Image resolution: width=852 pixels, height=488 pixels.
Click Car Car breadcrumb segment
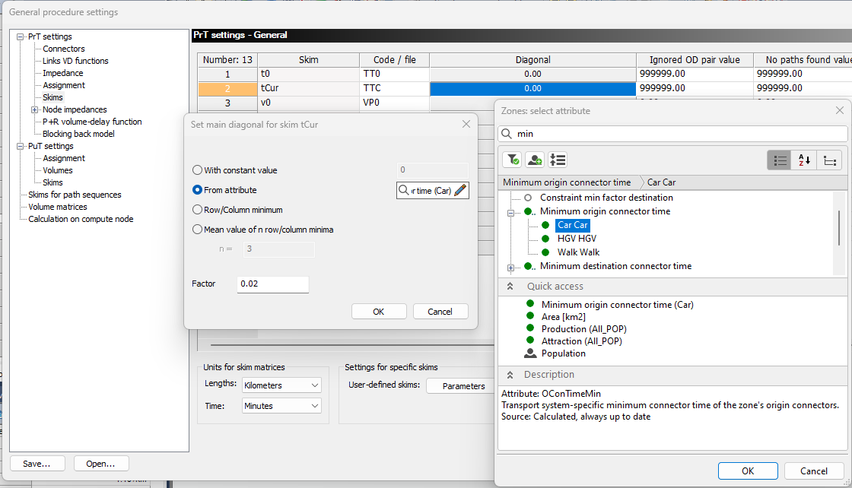tap(661, 182)
